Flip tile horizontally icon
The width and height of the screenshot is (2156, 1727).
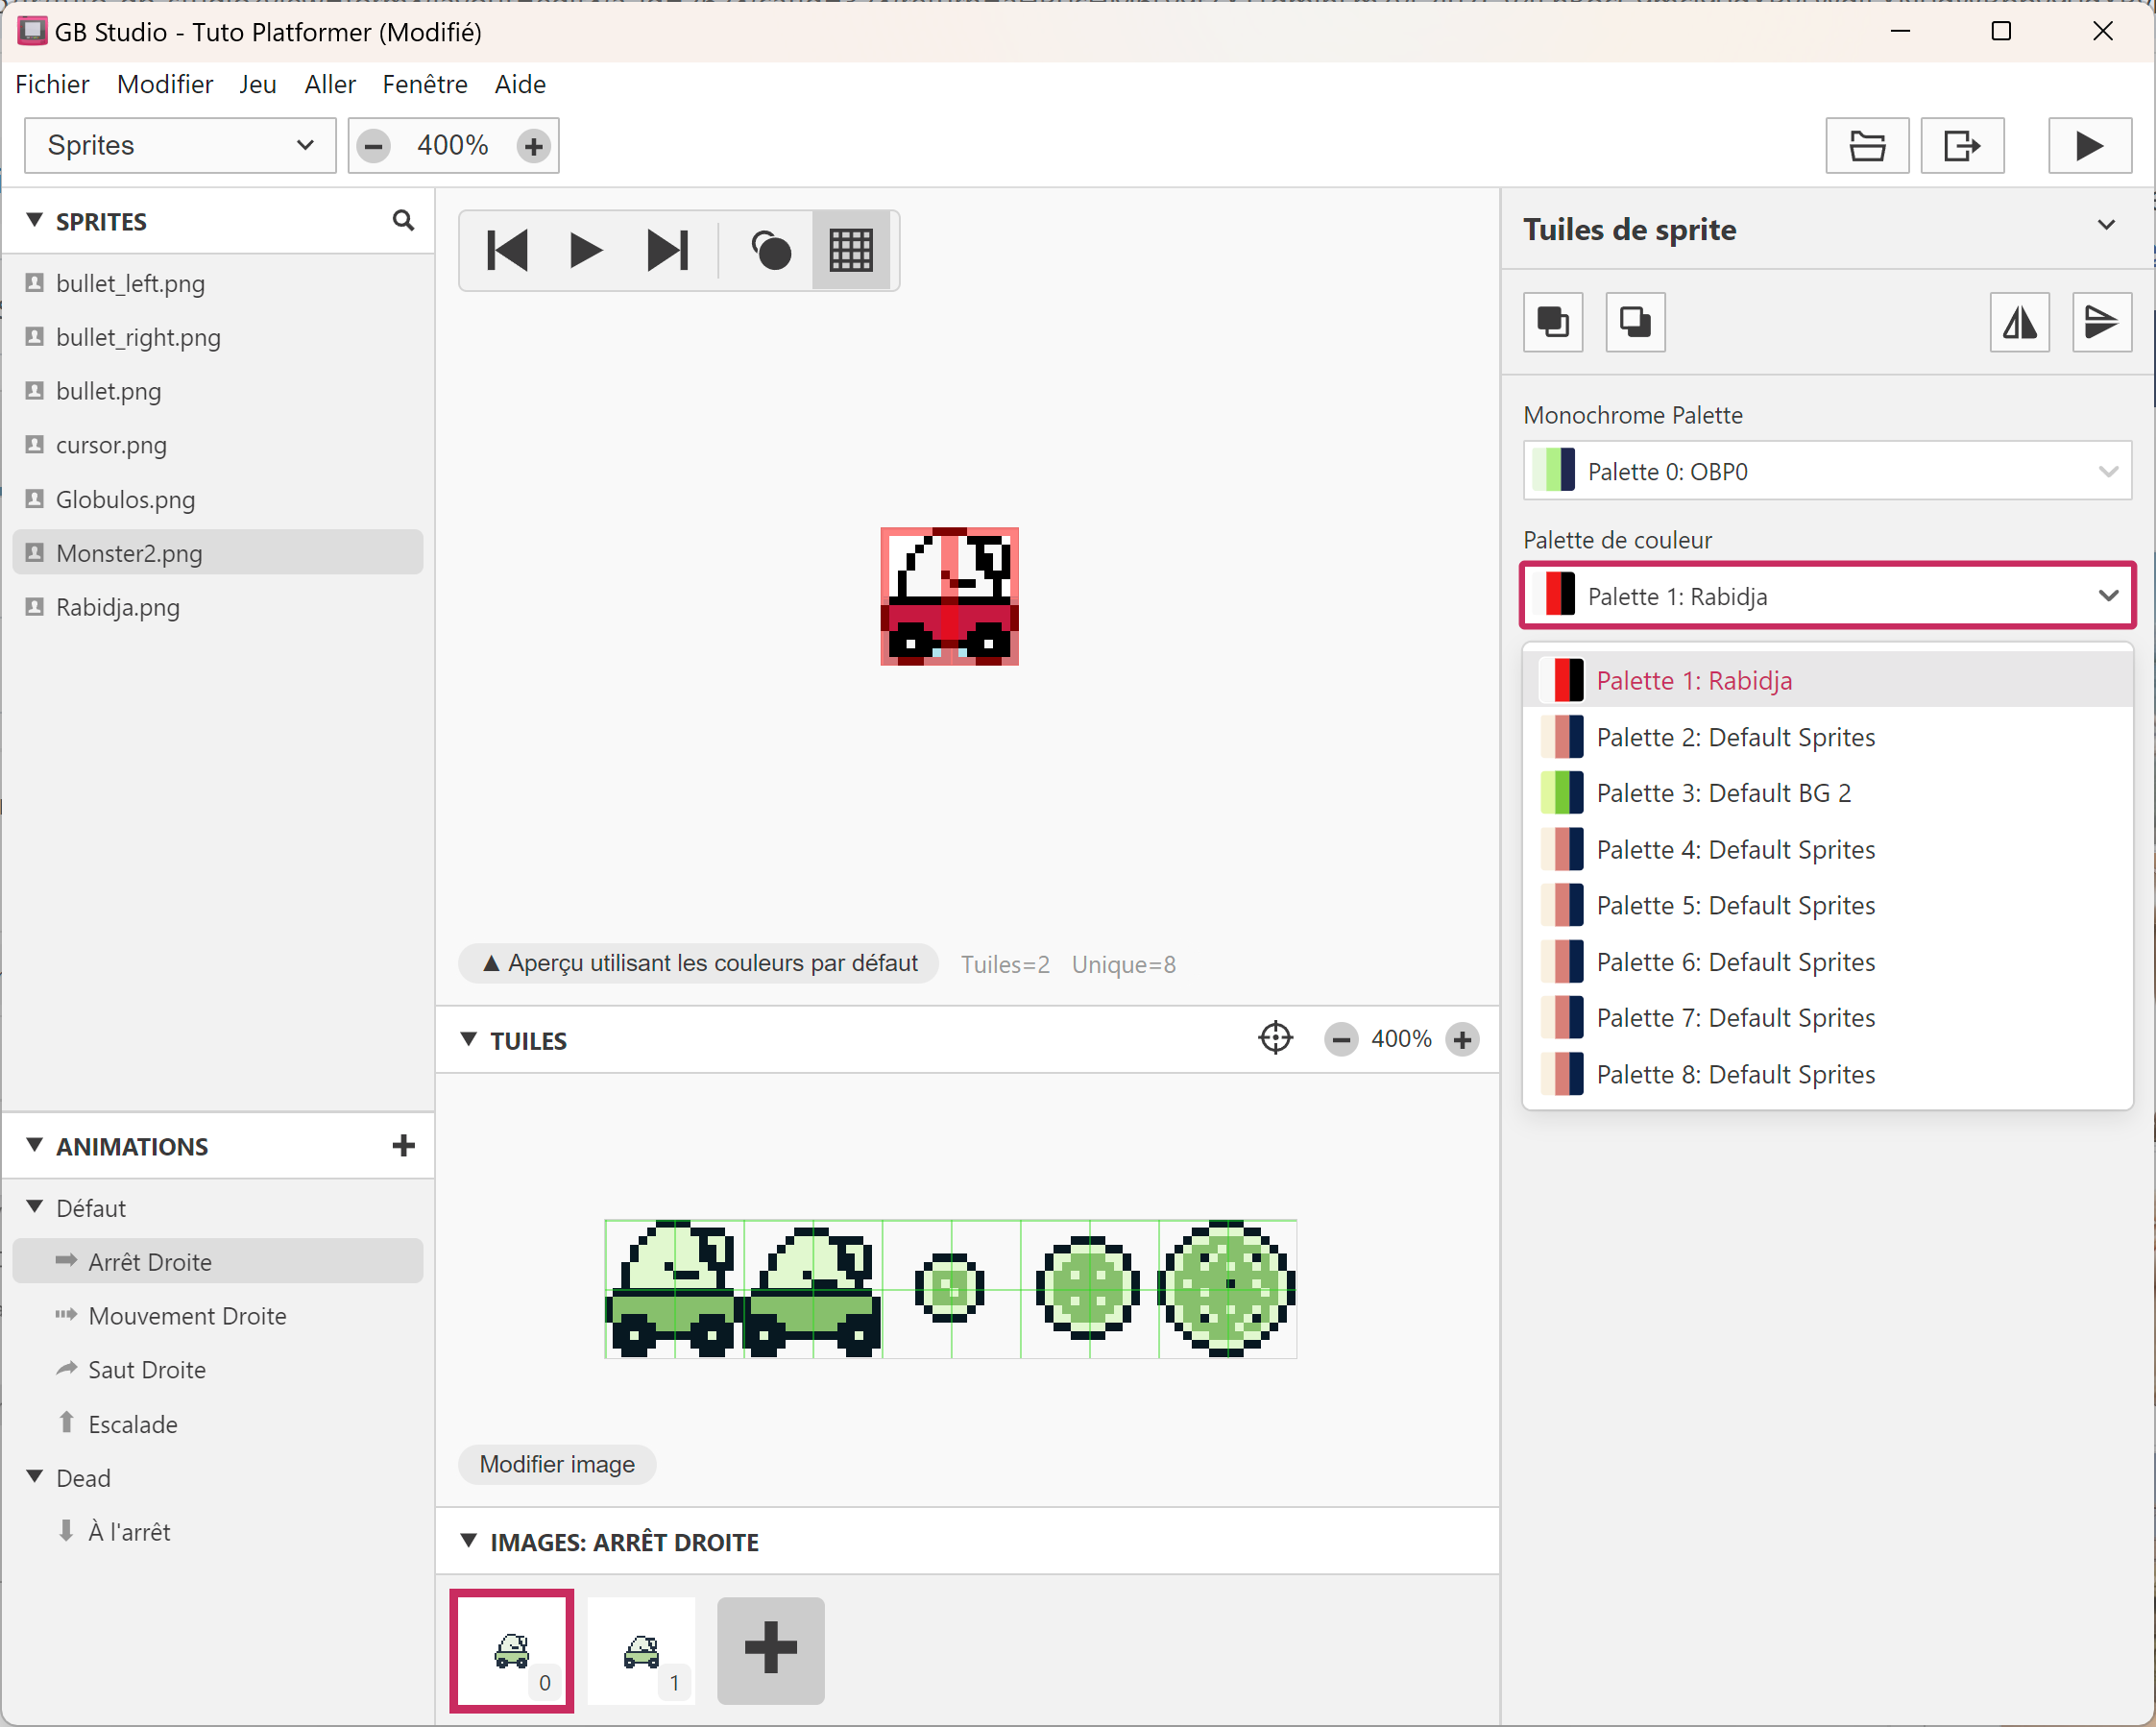[2019, 322]
